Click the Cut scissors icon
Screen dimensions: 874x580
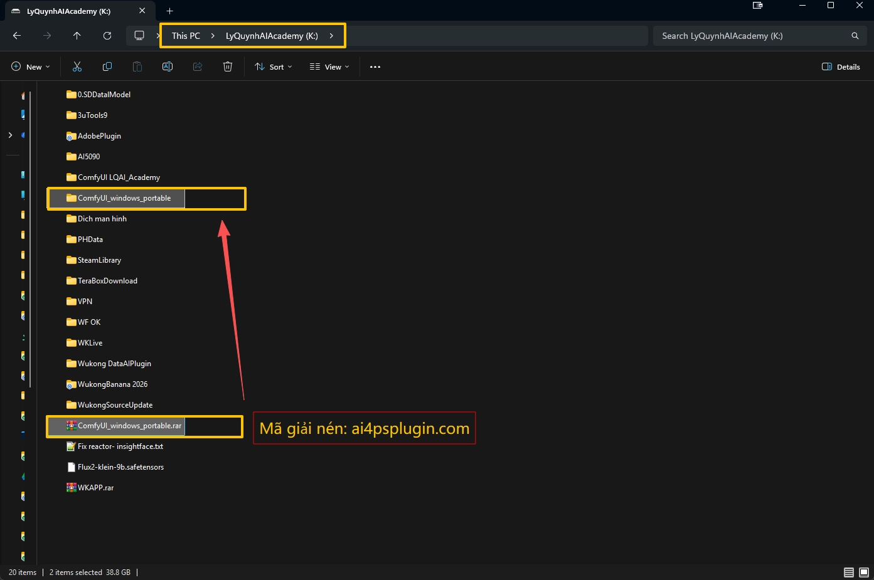[77, 66]
